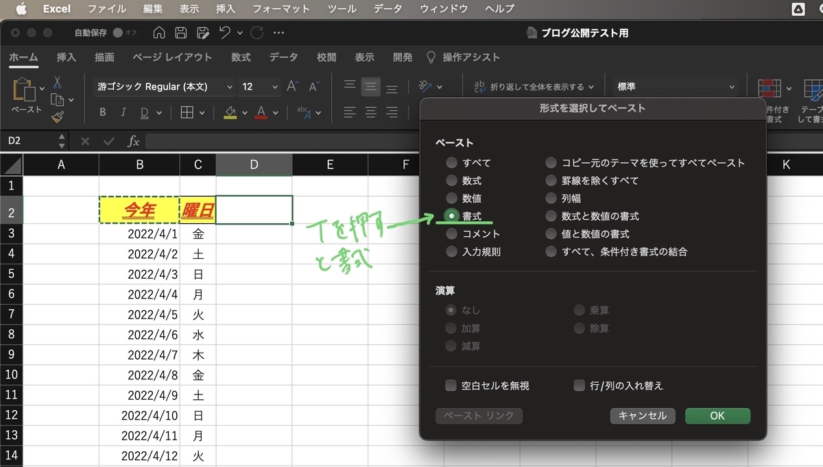Click the Copy pages icon
The width and height of the screenshot is (823, 467).
(57, 100)
